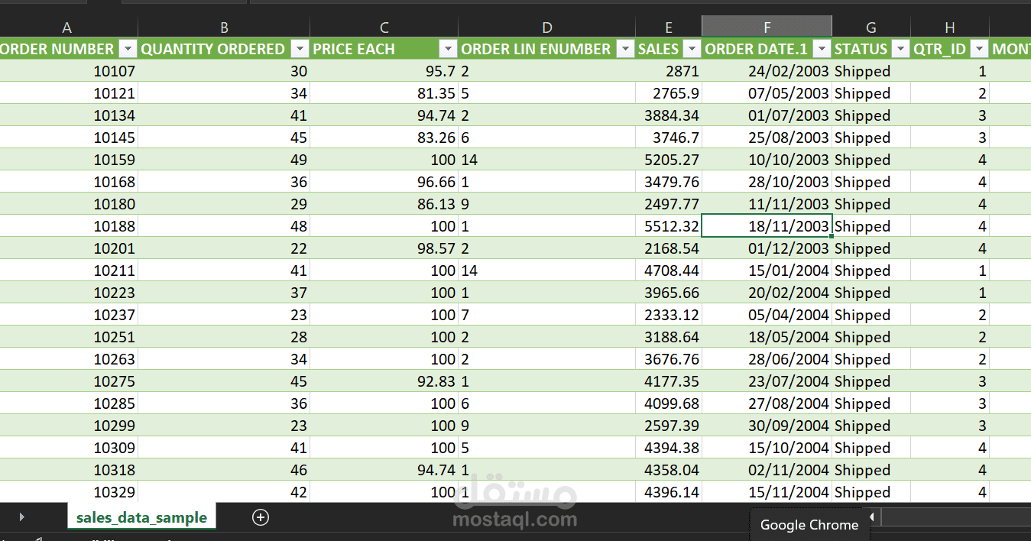Select column A header
Screen dimensions: 1031x541
click(x=67, y=28)
